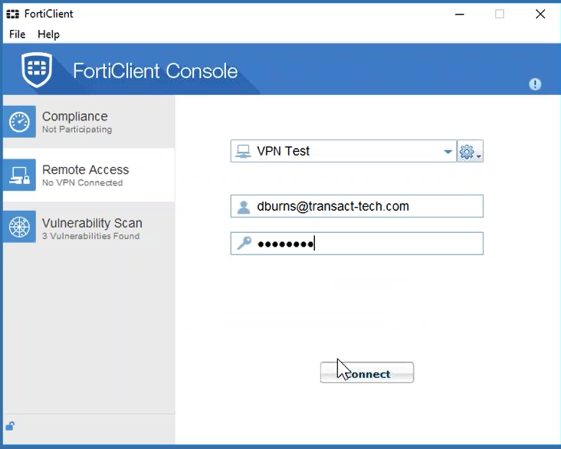Click the Vulnerability Scan radar icon
This screenshot has width=561, height=449.
pos(19,228)
